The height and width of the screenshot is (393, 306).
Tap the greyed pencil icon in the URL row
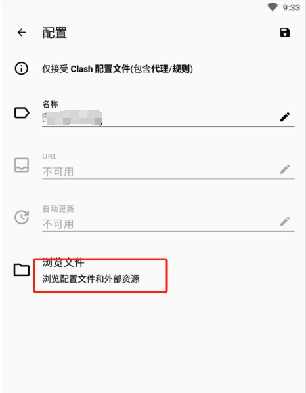(x=285, y=169)
